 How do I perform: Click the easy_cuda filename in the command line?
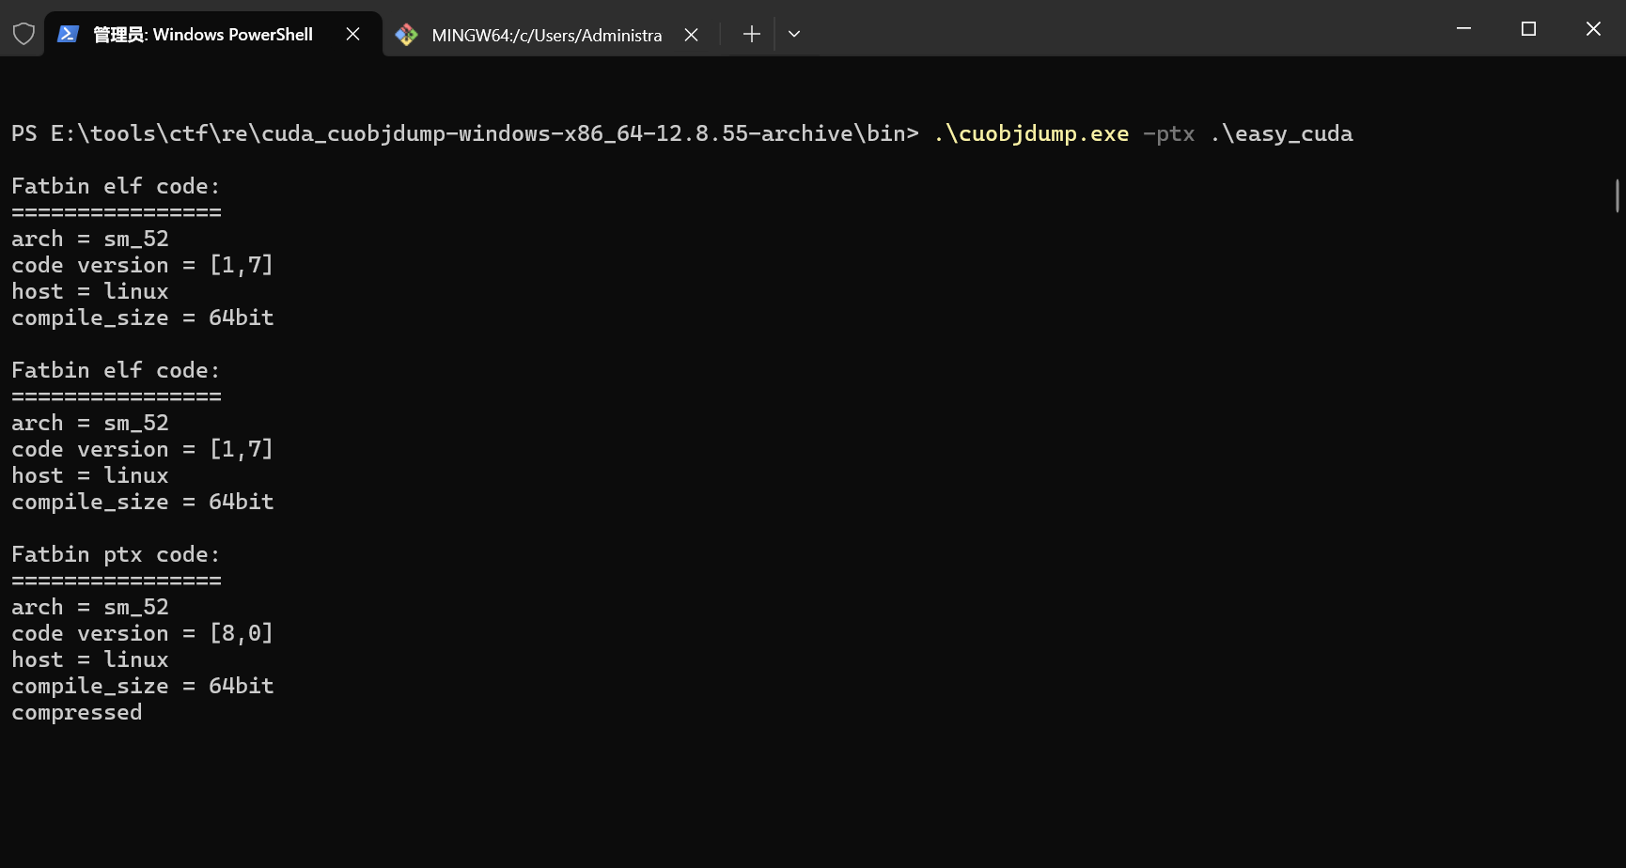(1285, 133)
